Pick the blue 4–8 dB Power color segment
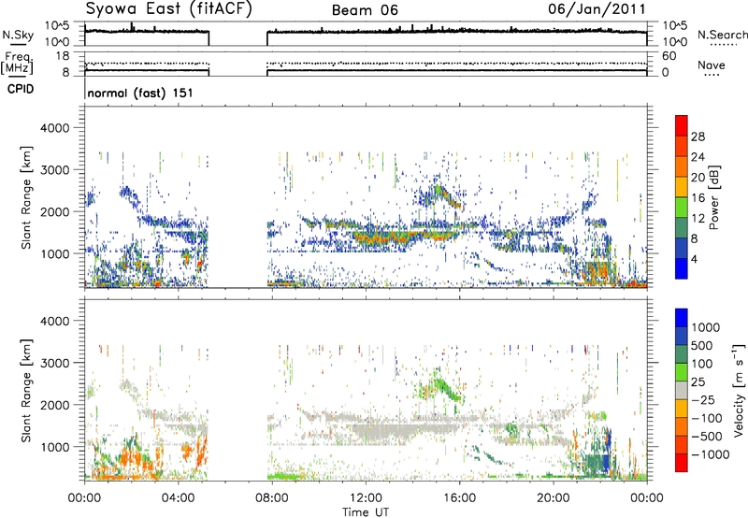Viewport: 748px width, 518px height. pyautogui.click(x=682, y=248)
